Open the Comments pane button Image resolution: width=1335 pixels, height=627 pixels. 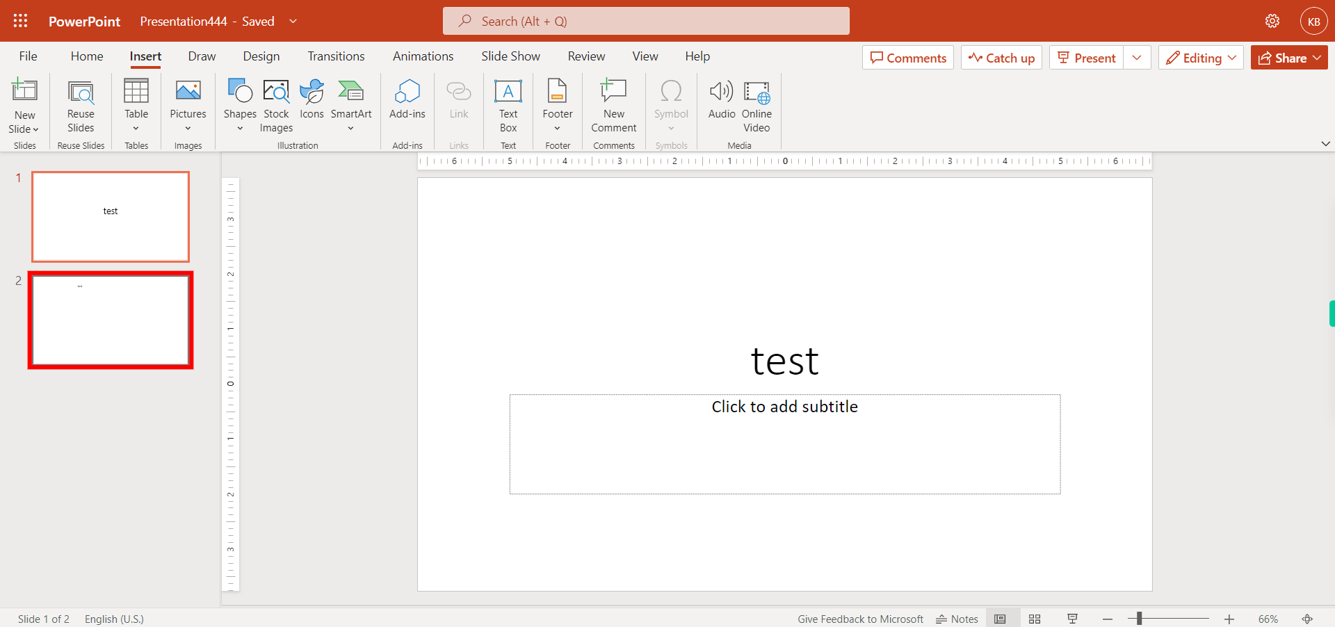coord(908,58)
